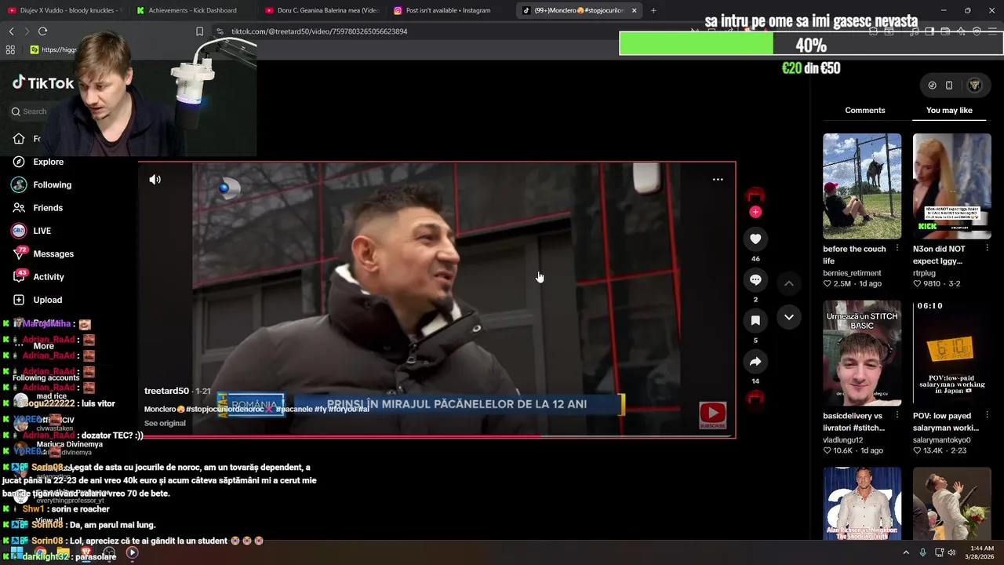
Task: Click the media player taskbar icon
Action: pos(132,552)
